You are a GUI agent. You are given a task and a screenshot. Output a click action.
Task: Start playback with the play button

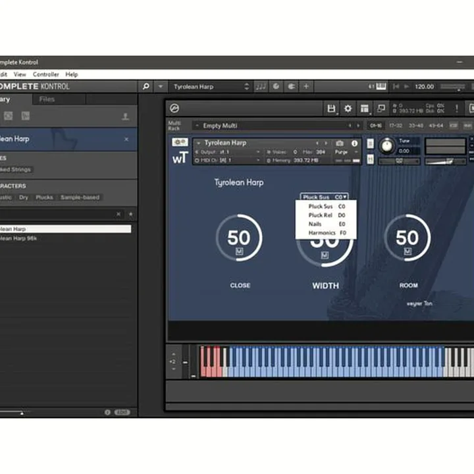coord(406,87)
